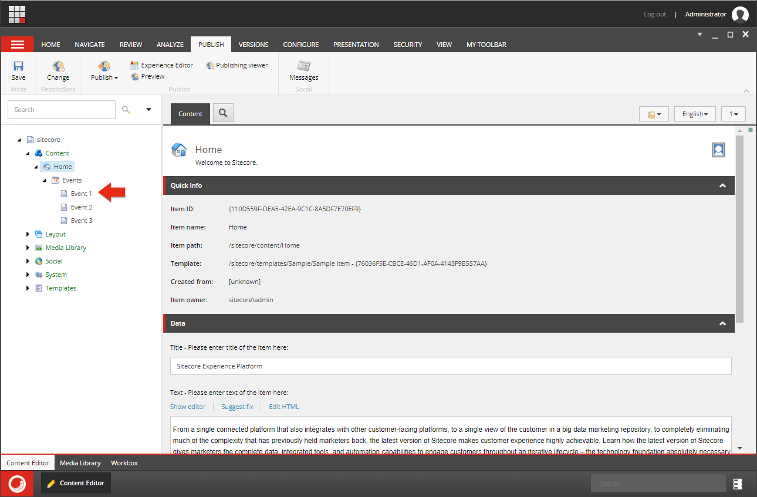Select Event 3 in the tree
Image resolution: width=757 pixels, height=497 pixels.
[x=82, y=221]
